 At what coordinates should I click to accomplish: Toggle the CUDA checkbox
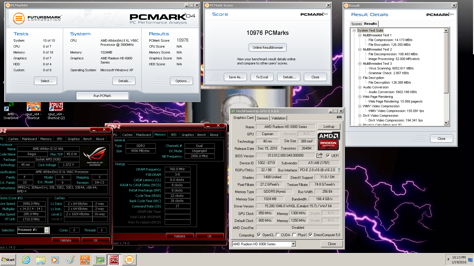pos(278,235)
